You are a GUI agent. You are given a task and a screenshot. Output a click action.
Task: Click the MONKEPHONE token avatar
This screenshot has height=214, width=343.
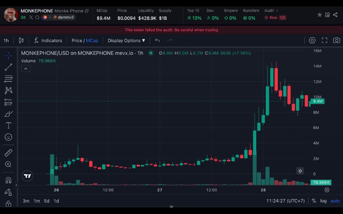[x=11, y=15]
